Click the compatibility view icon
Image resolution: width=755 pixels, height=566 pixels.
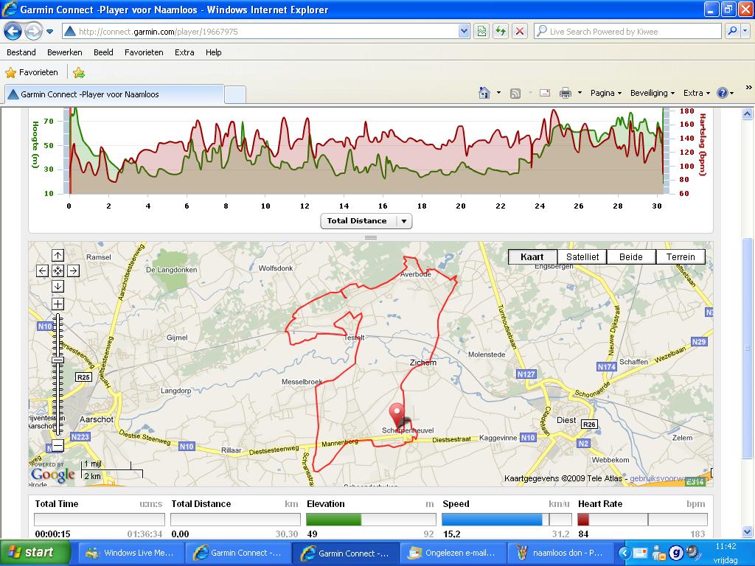[481, 32]
